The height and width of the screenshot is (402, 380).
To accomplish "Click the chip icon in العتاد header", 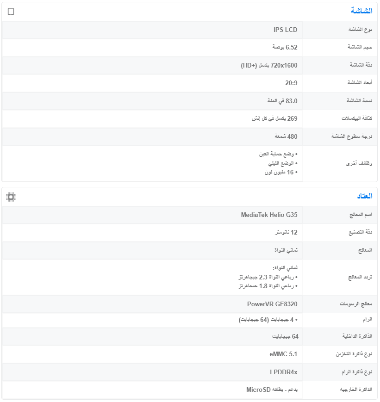I will 11,197.
